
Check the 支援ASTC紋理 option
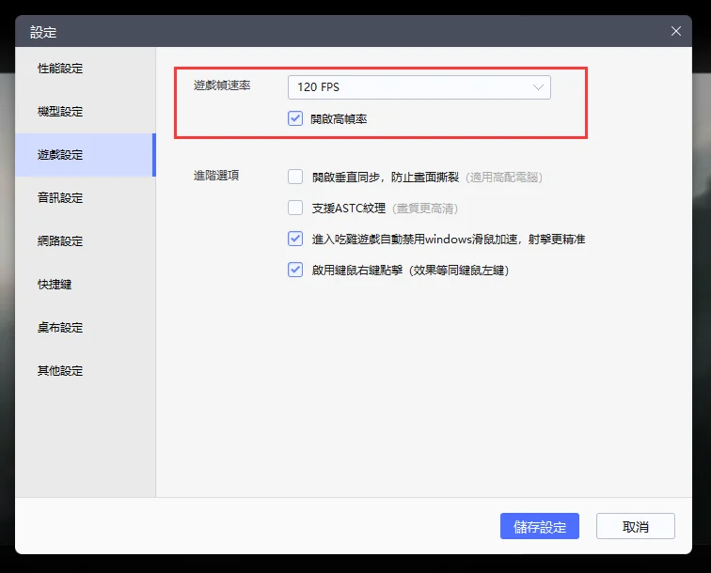[295, 208]
